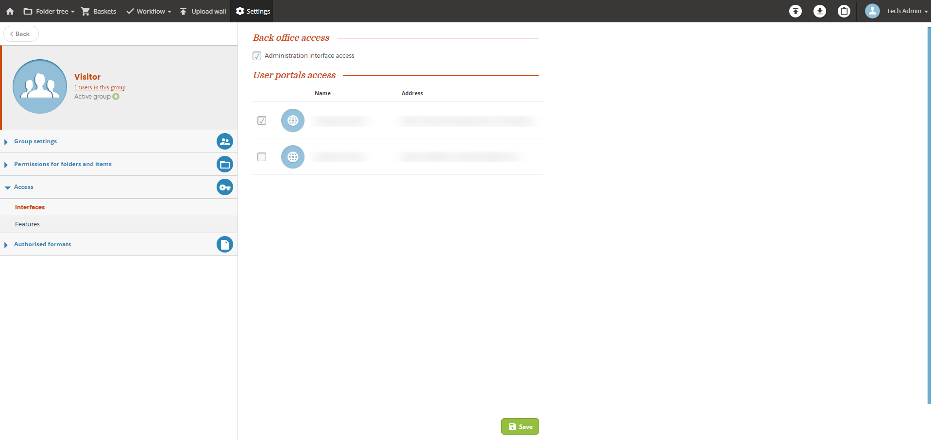Open the '1 users in this group' link
Screen dimensions: 931x440
pos(100,87)
